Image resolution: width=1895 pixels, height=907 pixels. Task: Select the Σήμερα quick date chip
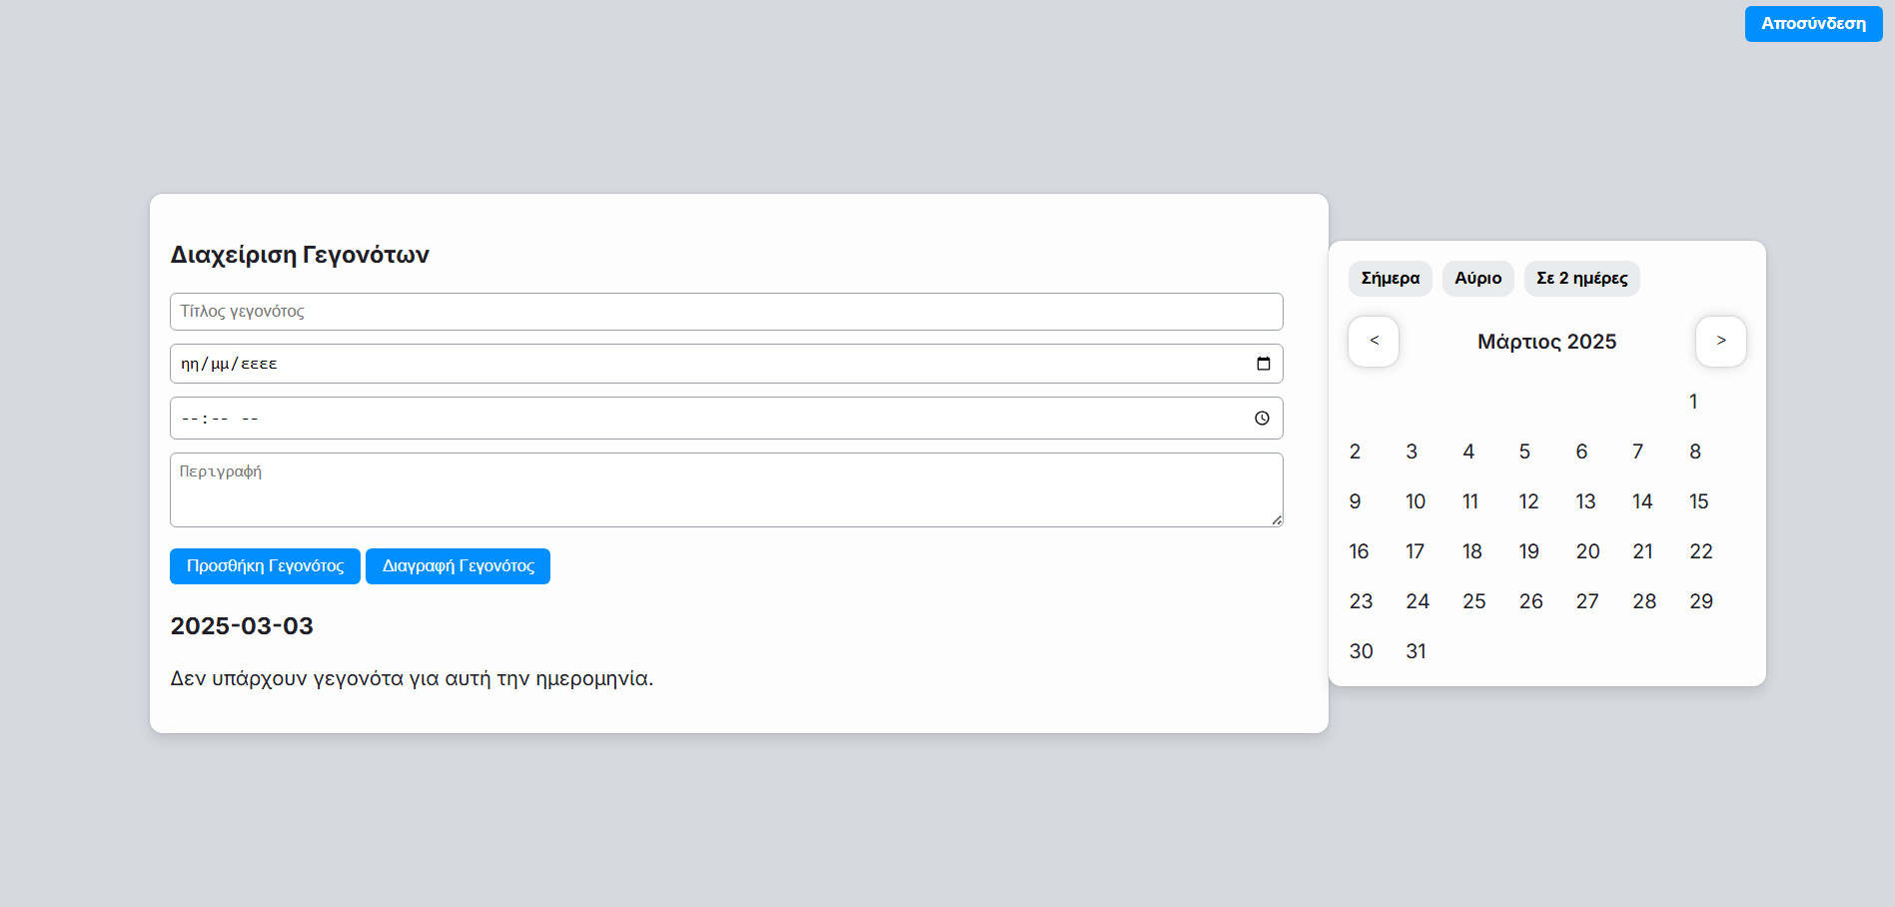coord(1390,279)
